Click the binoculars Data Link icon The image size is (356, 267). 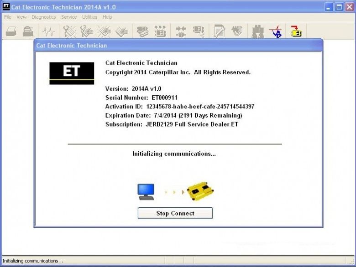tap(258, 31)
